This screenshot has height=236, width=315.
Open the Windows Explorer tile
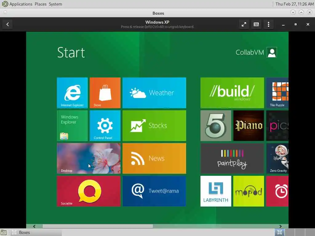pyautogui.click(x=72, y=126)
